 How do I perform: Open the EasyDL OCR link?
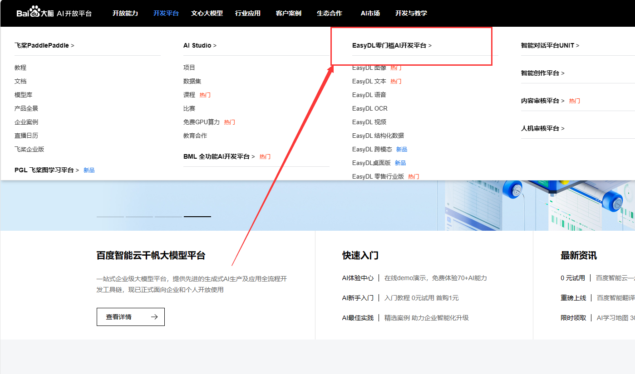pyautogui.click(x=370, y=108)
